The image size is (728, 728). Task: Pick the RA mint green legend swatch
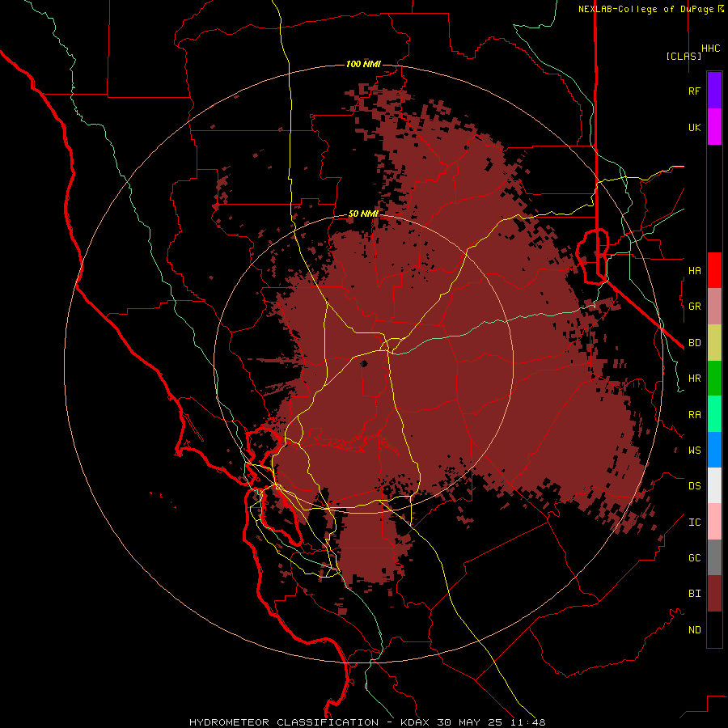[714, 414]
